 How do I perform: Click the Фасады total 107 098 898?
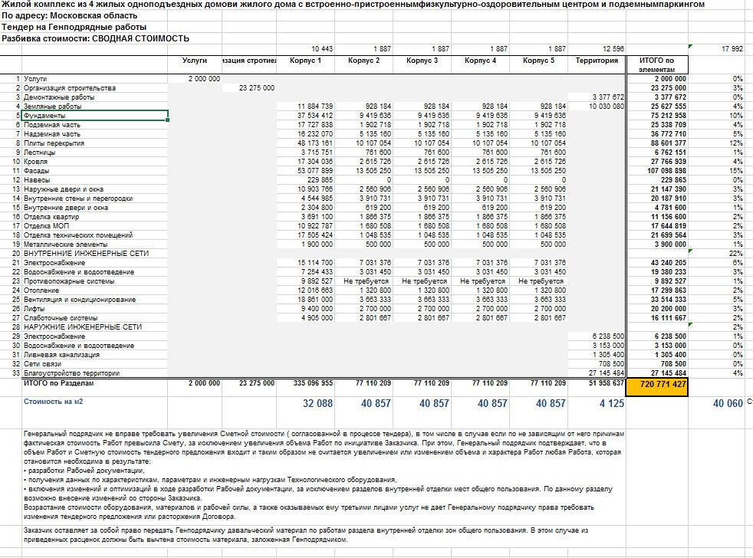[x=666, y=170]
